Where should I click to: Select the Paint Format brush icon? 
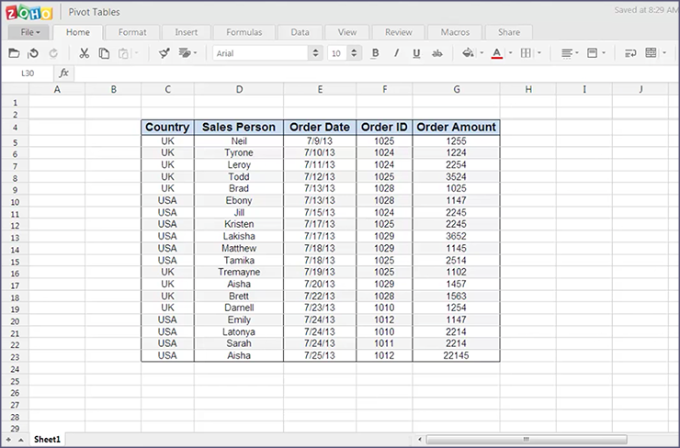tap(164, 53)
